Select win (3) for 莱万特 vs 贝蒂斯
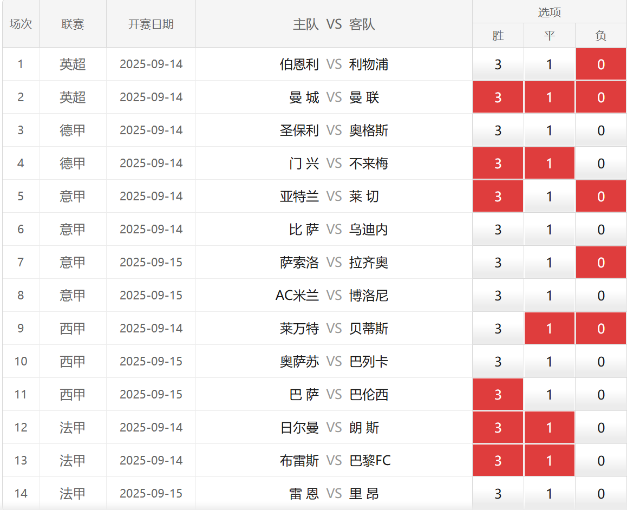 point(498,328)
